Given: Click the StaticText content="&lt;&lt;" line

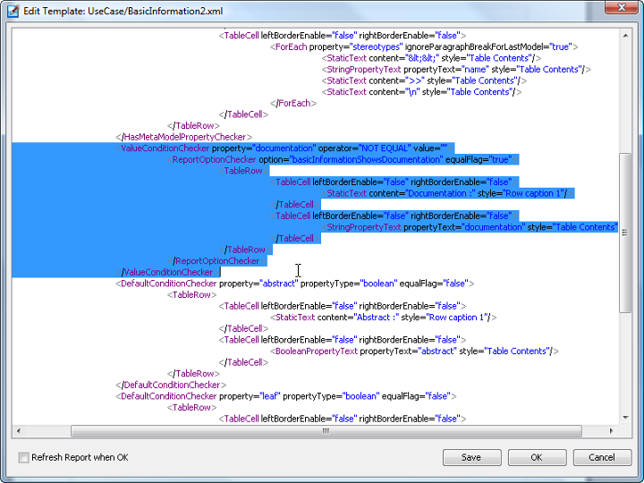Looking at the screenshot, I should [x=431, y=58].
